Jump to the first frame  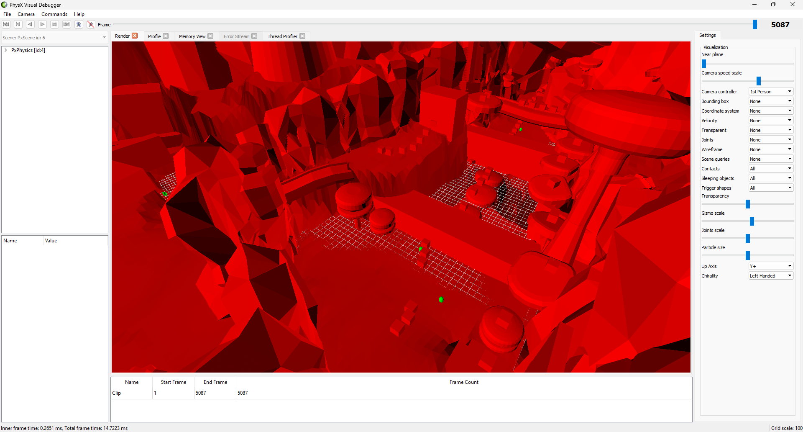[x=5, y=24]
